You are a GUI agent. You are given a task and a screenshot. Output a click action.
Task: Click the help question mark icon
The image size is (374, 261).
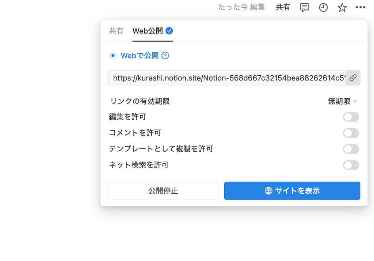165,56
